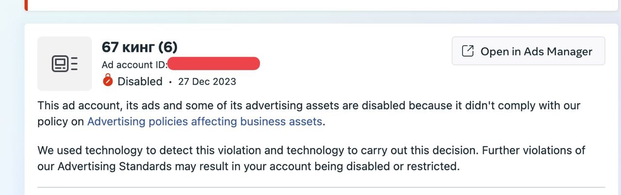This screenshot has height=195, width=621.
Task: Click the horizontal divider below the text
Action: [x=321, y=187]
